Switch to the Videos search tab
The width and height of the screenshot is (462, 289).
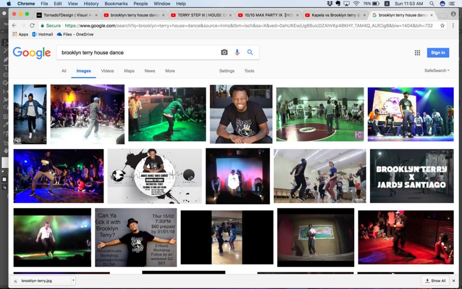[x=107, y=71]
